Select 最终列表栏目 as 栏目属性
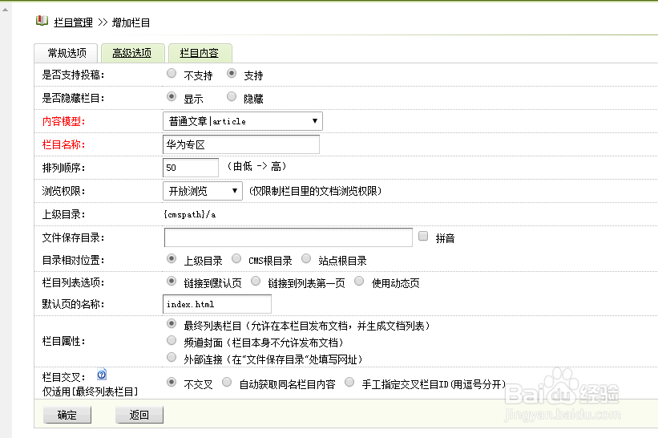 172,323
